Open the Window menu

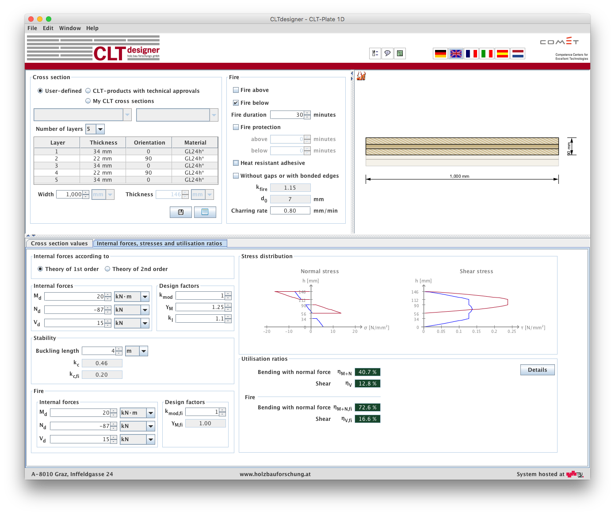(x=70, y=28)
